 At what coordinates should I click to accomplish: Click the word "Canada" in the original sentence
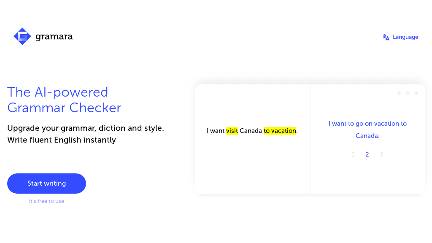pos(251,131)
